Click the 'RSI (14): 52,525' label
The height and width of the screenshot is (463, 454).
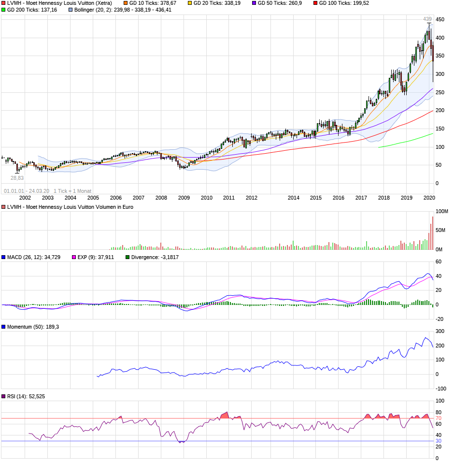(x=26, y=397)
